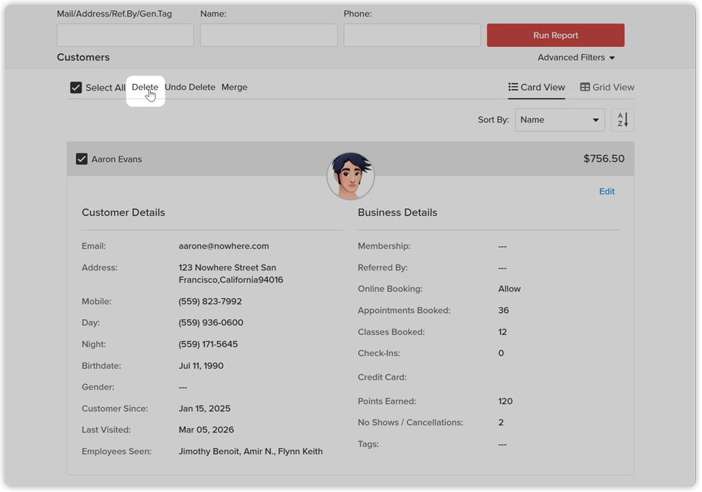This screenshot has width=702, height=492.
Task: Click birthdate Jul 11, 1990
Action: pos(201,365)
